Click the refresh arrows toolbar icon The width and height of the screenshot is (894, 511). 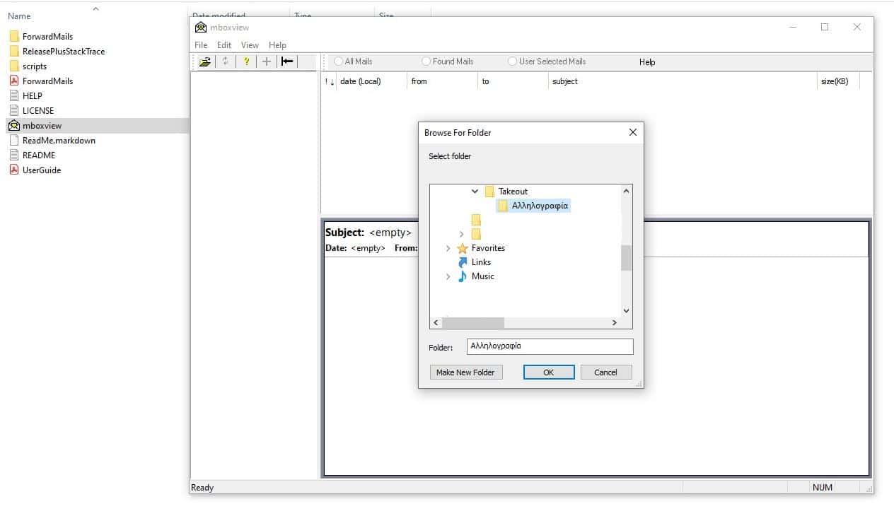(x=225, y=61)
